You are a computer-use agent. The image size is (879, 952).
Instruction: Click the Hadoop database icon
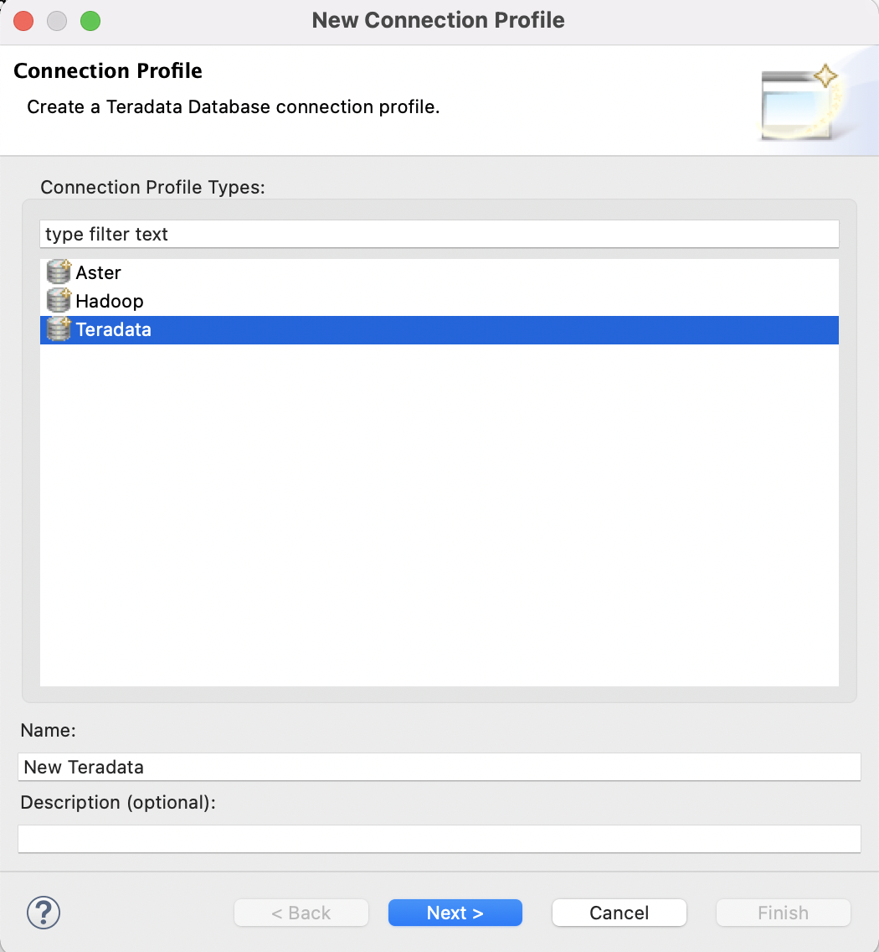pos(58,300)
